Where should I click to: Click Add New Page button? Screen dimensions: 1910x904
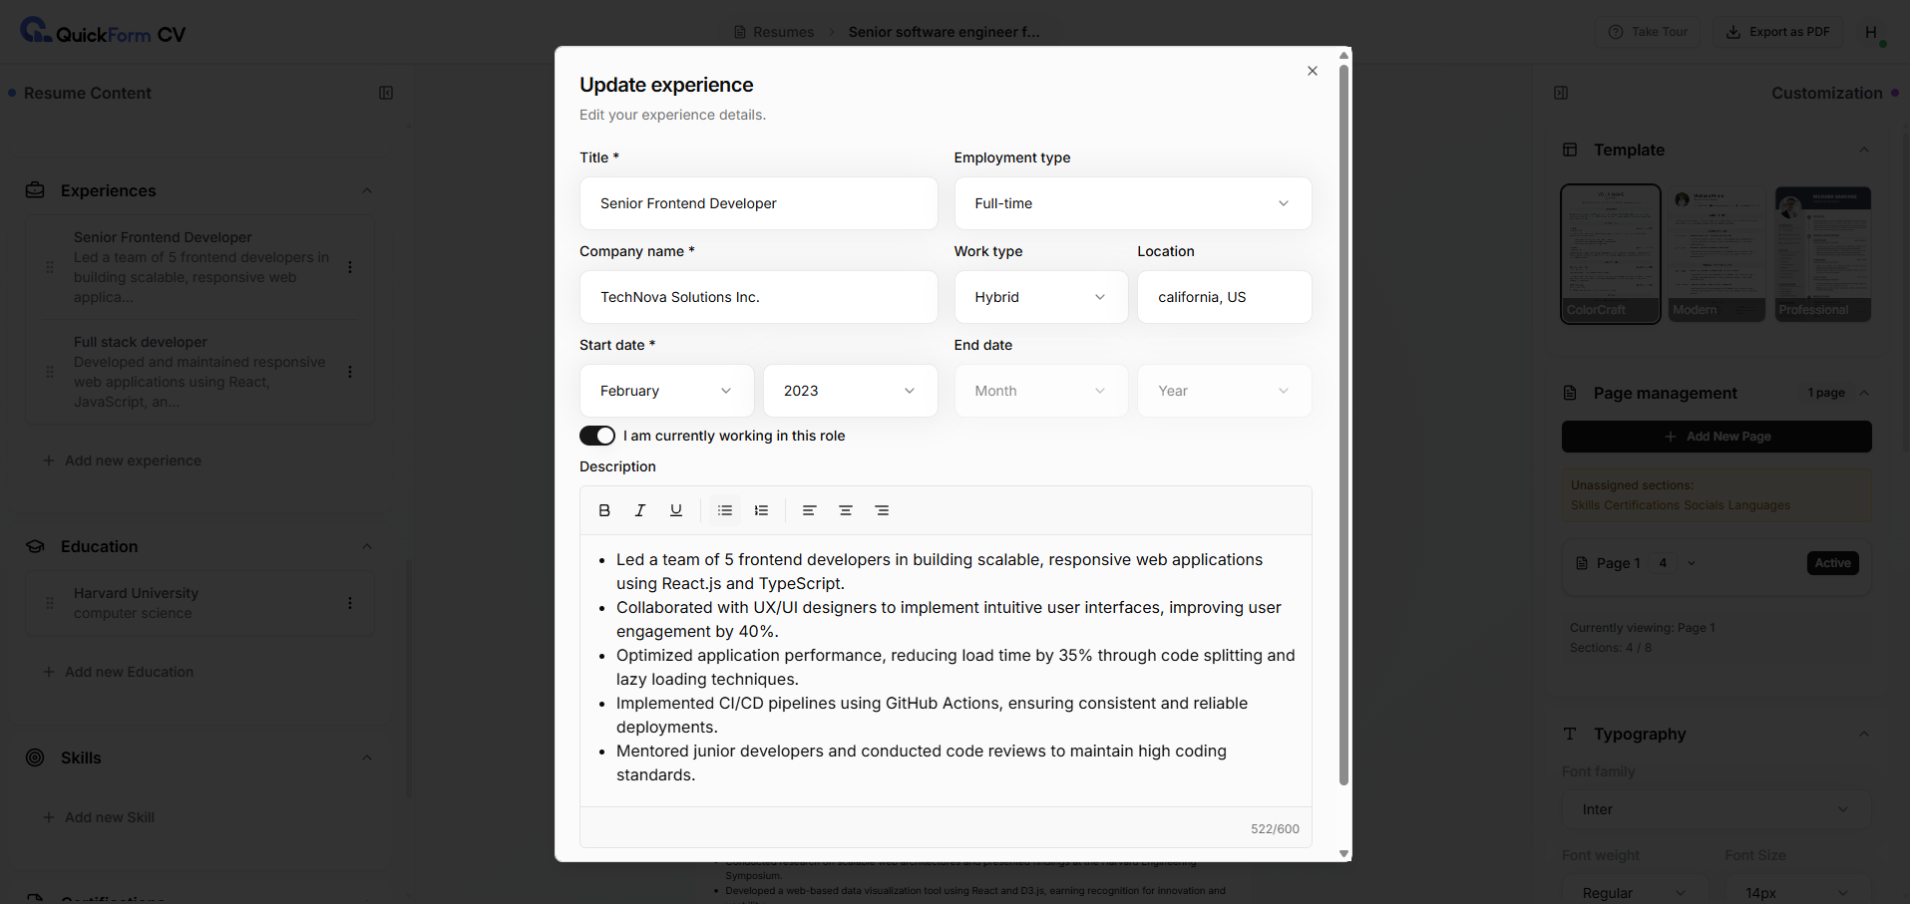[1717, 437]
